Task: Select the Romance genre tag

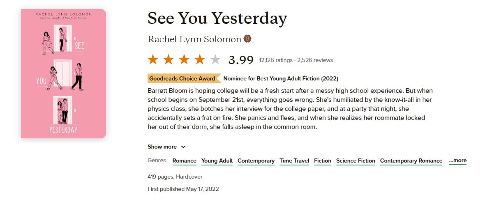Action: click(184, 161)
